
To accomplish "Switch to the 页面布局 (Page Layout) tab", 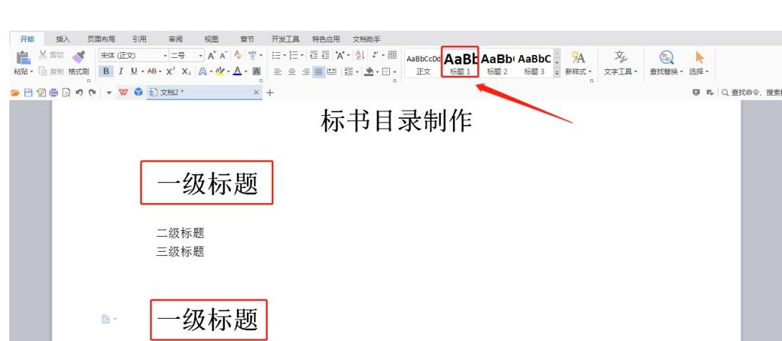I will click(x=102, y=39).
